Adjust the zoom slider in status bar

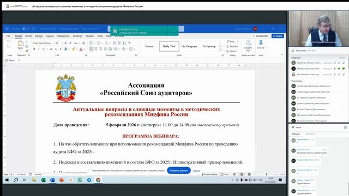tap(267, 174)
